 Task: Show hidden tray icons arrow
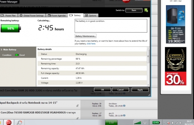click(164, 123)
